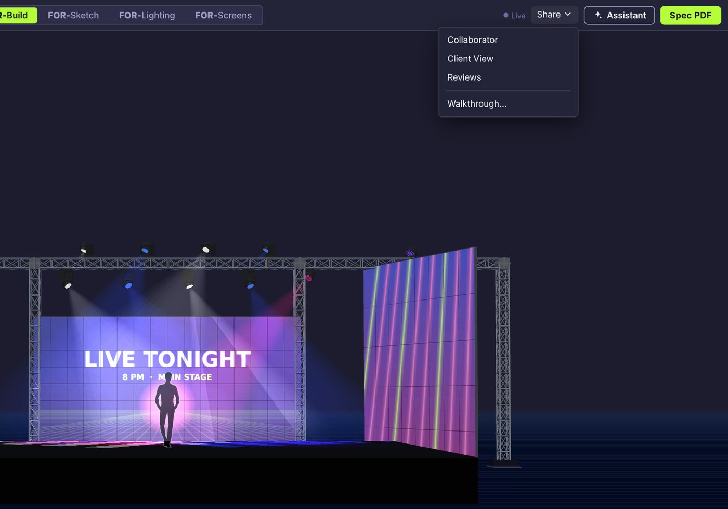Select the LIVE TONIGHT main LED wall
The width and height of the screenshot is (728, 509).
[x=167, y=379]
